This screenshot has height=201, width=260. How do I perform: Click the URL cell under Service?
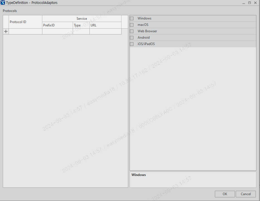[x=105, y=31]
